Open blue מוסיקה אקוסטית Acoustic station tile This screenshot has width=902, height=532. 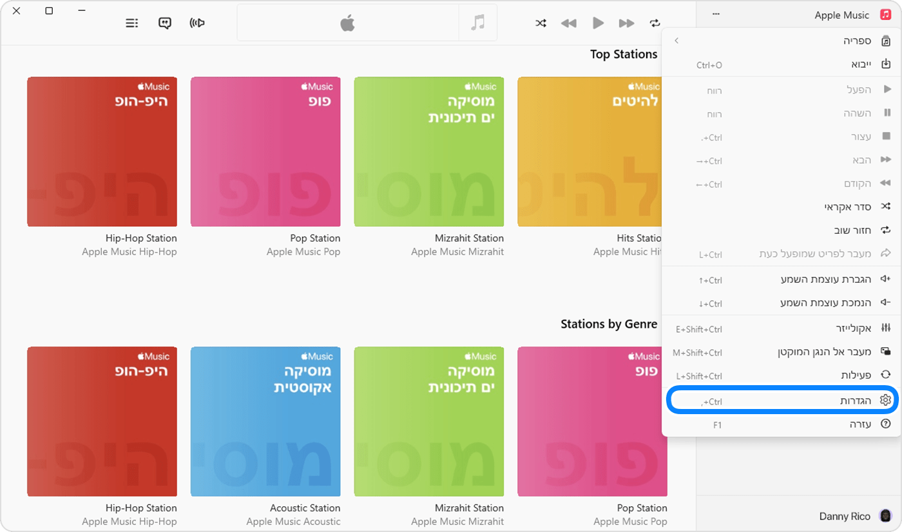[265, 422]
